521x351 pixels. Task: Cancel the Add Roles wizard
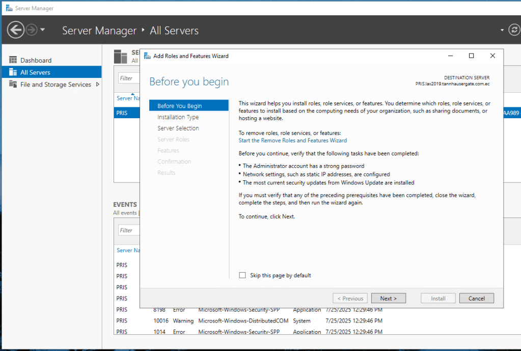476,299
